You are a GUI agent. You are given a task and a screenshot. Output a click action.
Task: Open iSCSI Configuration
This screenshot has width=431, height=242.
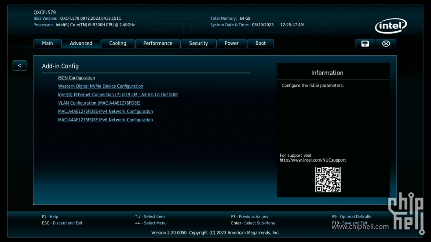coord(77,78)
